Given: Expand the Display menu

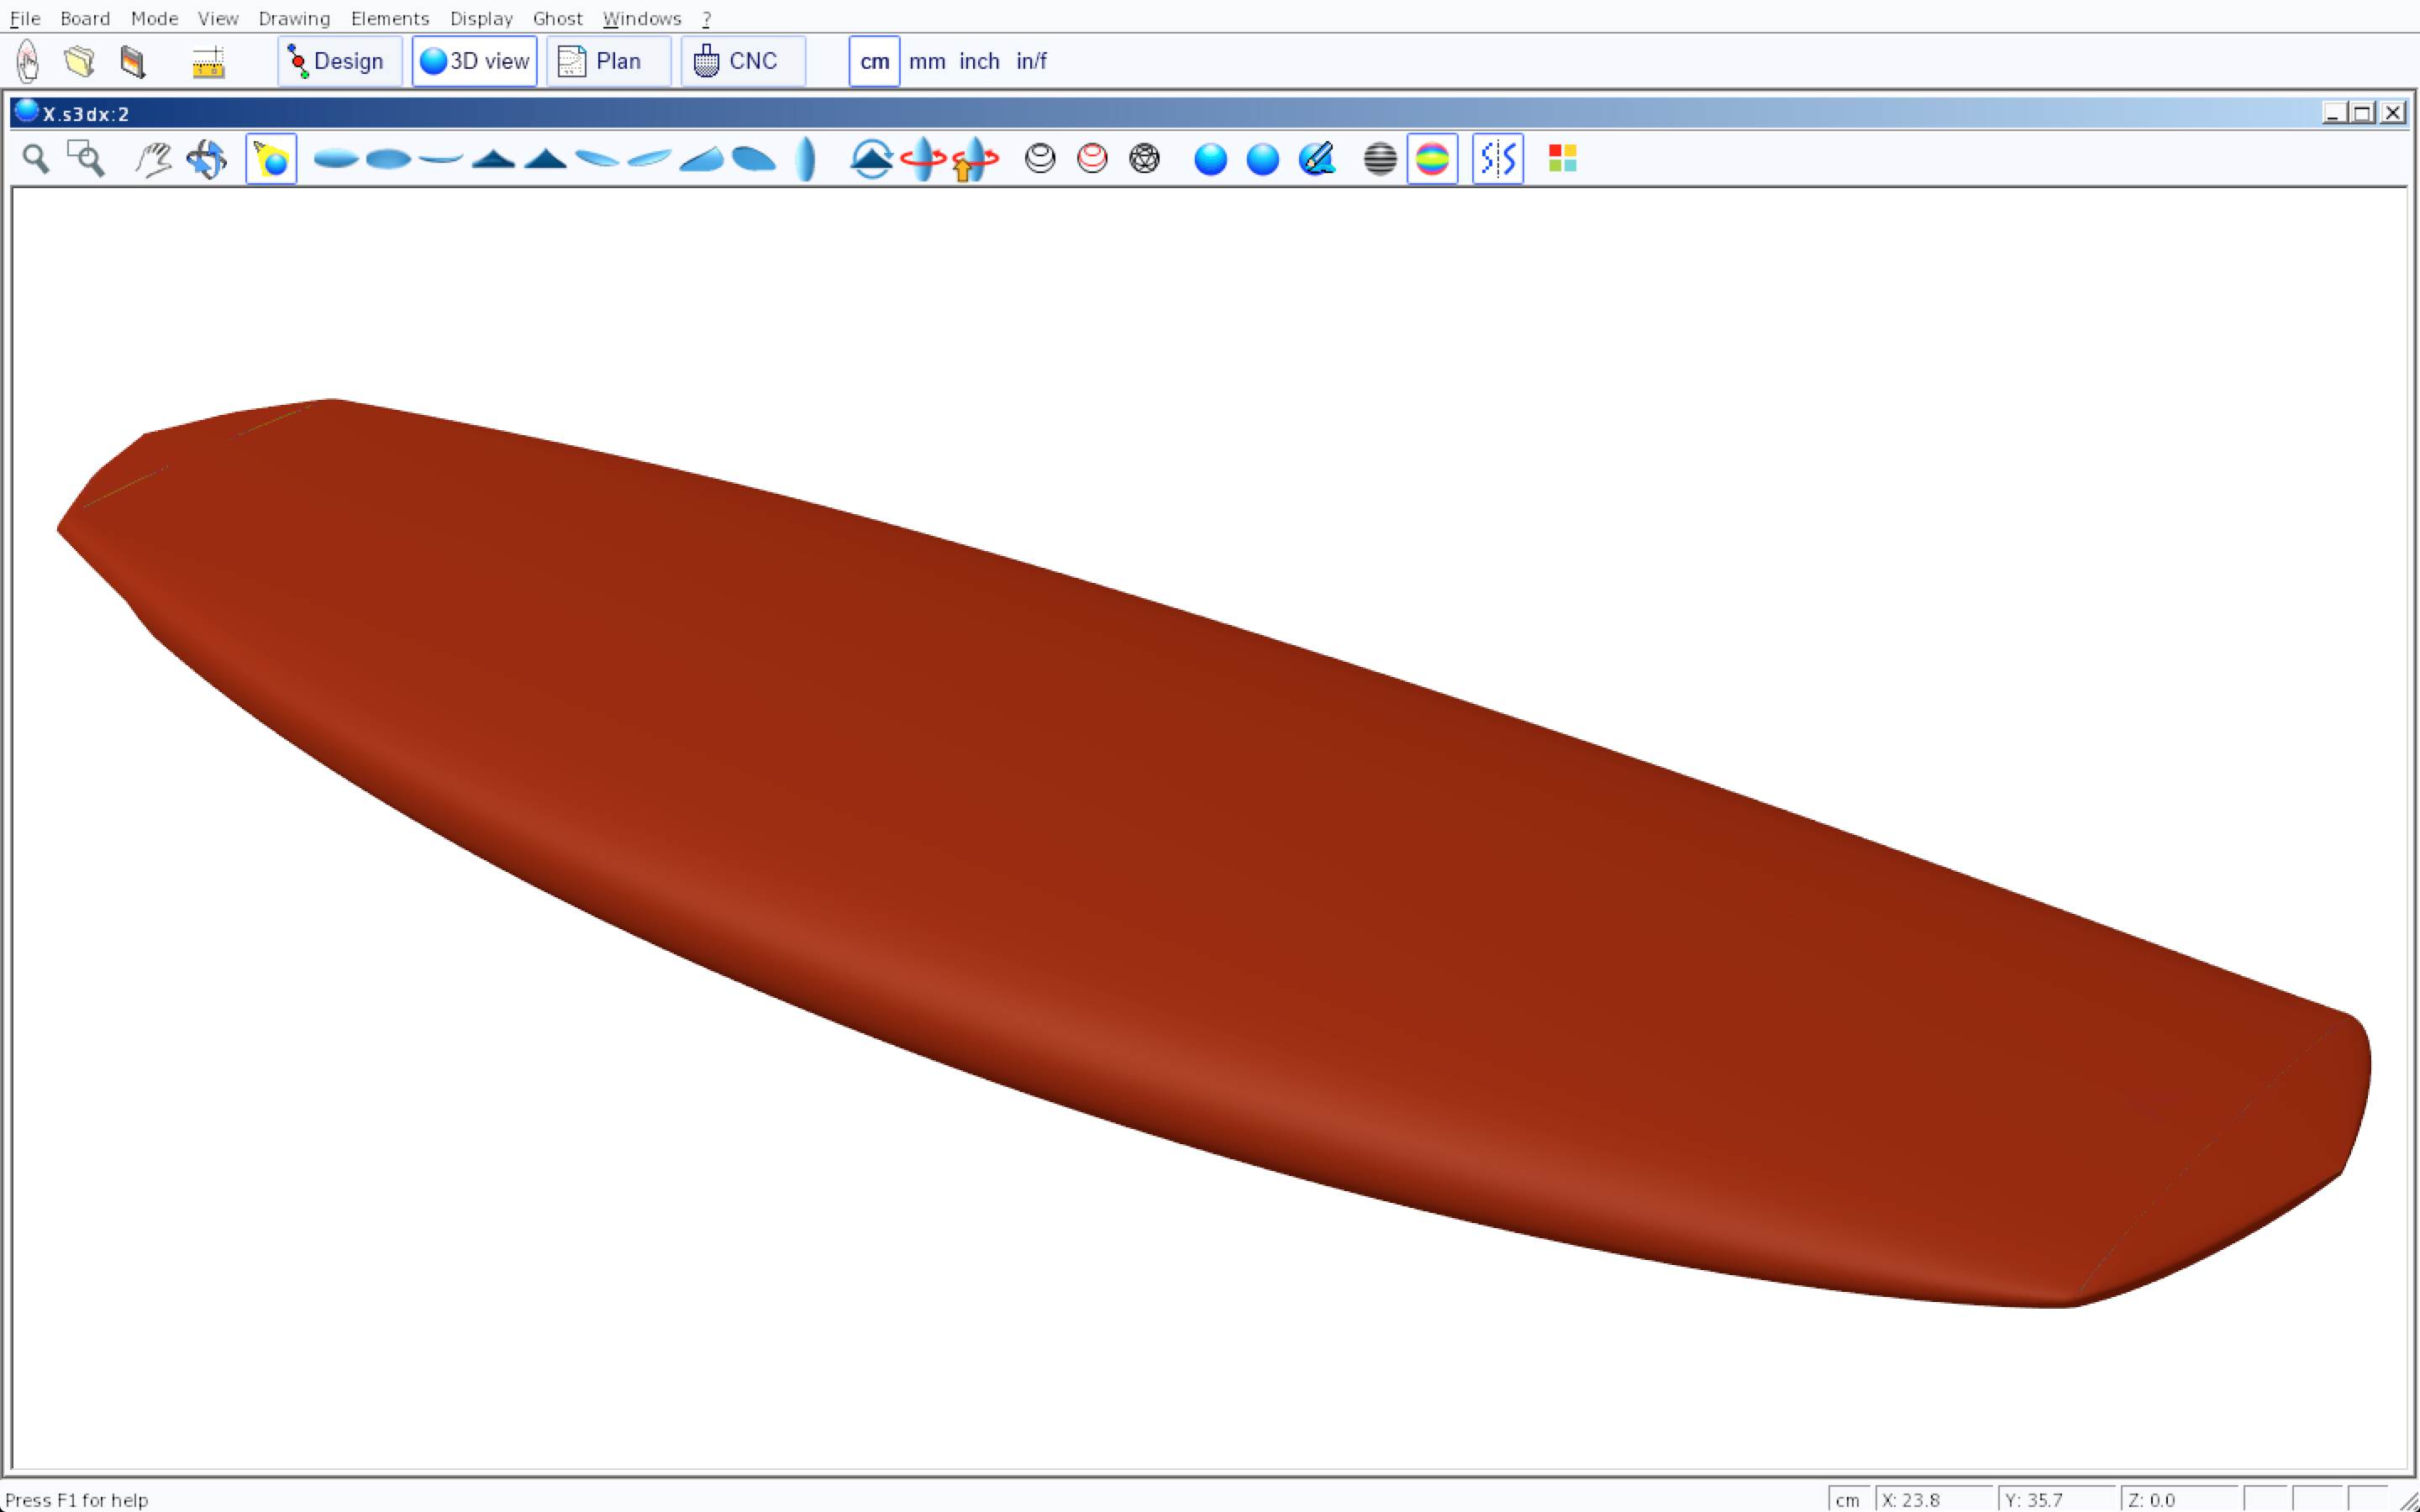Looking at the screenshot, I should [x=481, y=18].
